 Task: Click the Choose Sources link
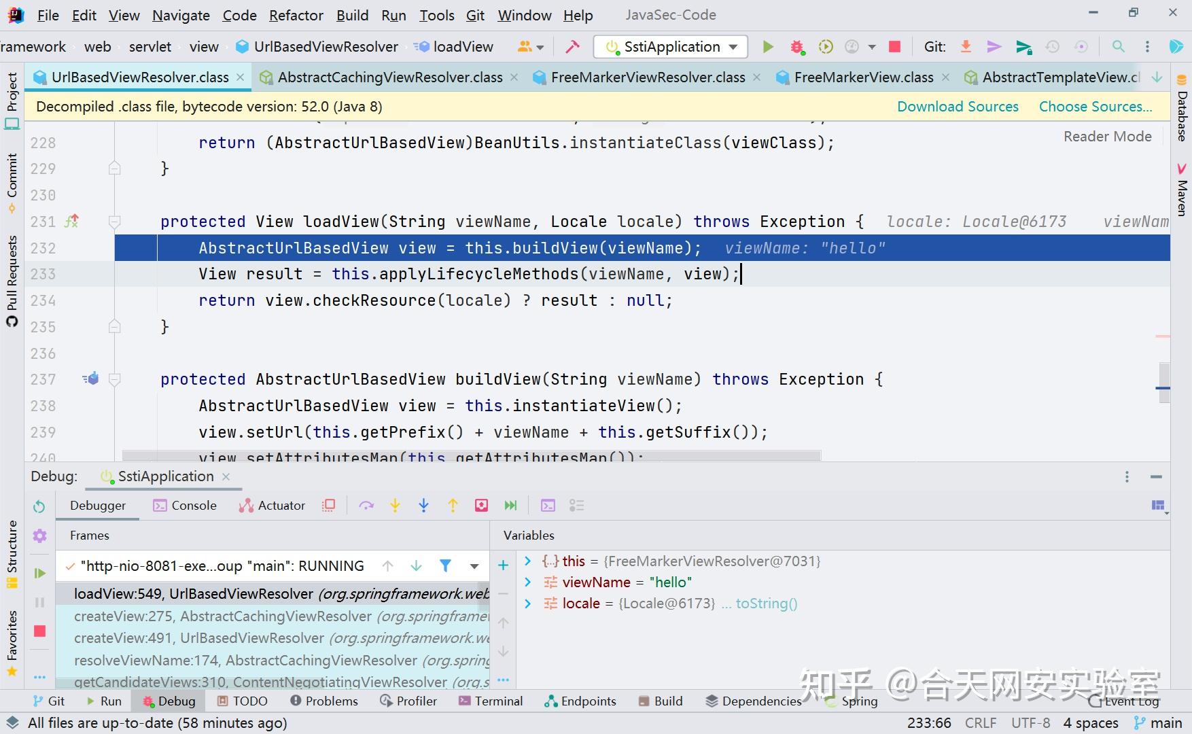click(1095, 107)
